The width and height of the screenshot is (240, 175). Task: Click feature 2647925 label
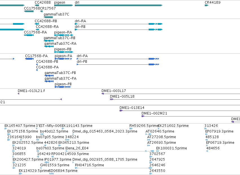157,160
